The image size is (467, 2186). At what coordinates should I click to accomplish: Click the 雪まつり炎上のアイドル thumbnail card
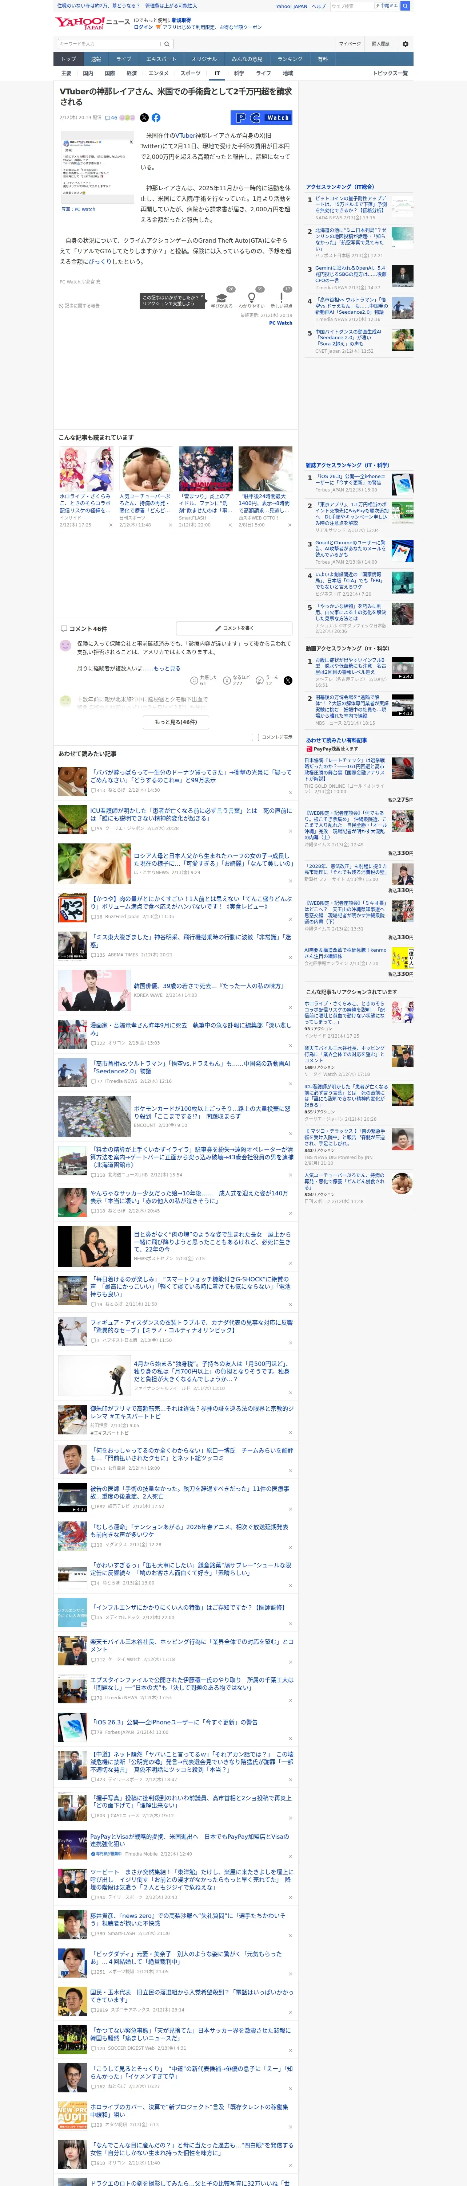206,487
